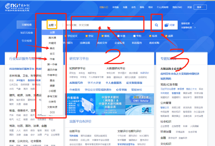Uncheck the 报纸 checkbox
Screen dimensions: 215x146
pos(102,36)
